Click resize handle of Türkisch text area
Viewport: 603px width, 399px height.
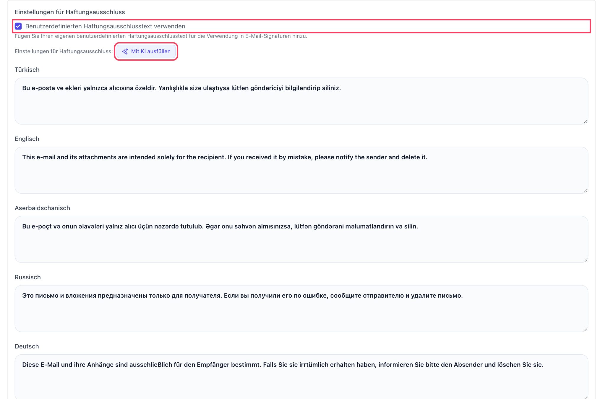[x=585, y=122]
